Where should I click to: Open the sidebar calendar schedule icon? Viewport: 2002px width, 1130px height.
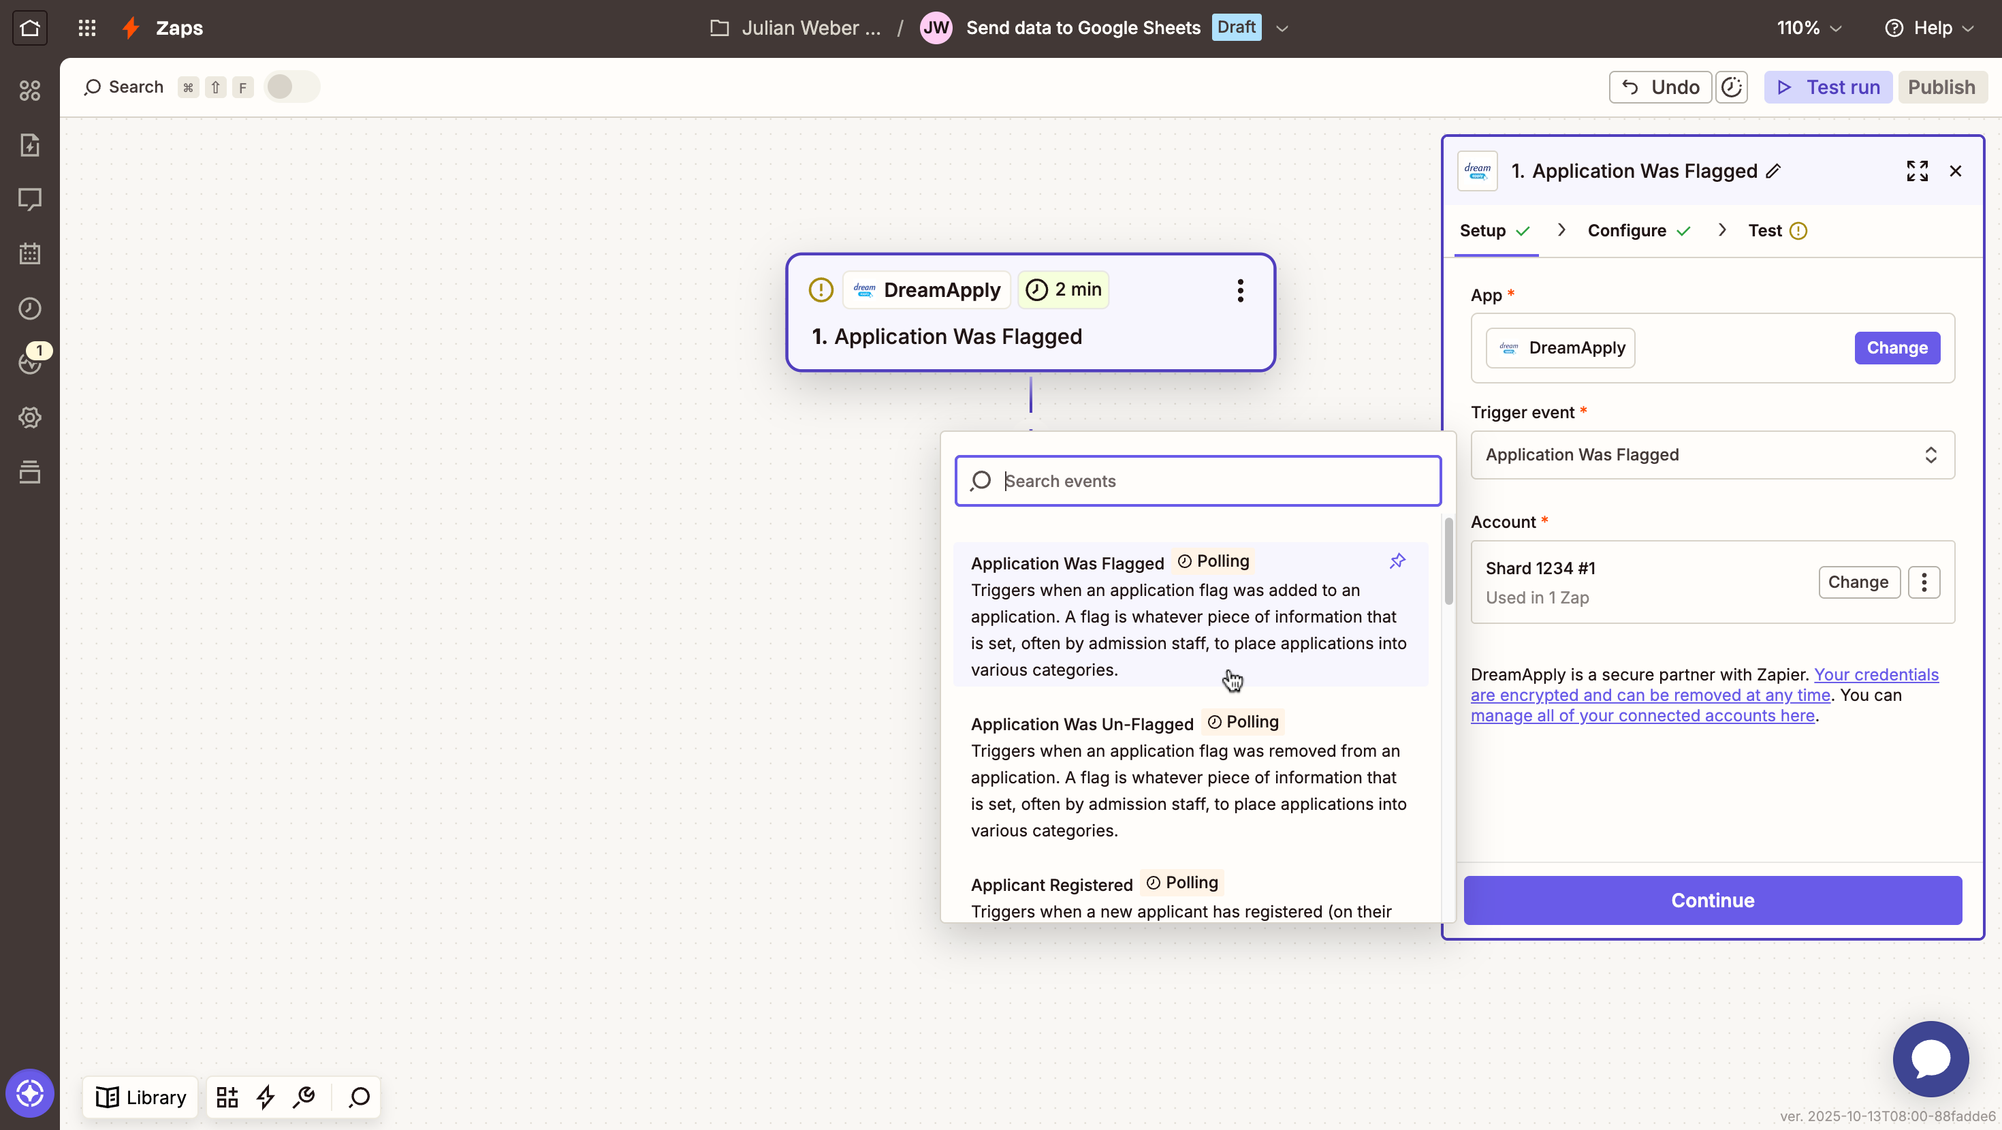coord(29,254)
